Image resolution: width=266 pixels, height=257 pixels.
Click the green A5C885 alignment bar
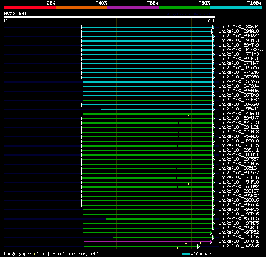coord(160,219)
